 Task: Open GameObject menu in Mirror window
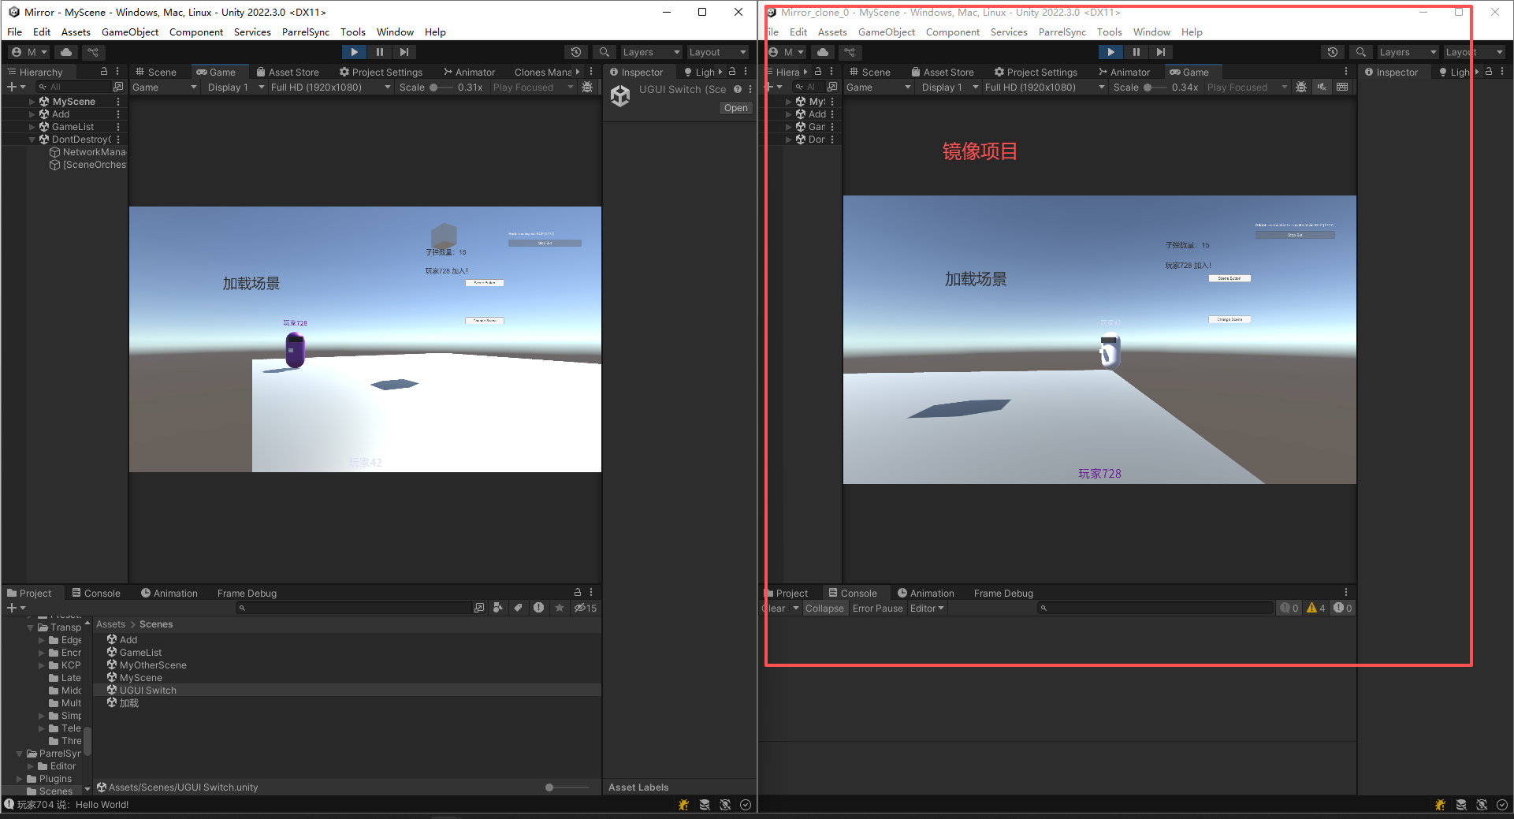130,32
